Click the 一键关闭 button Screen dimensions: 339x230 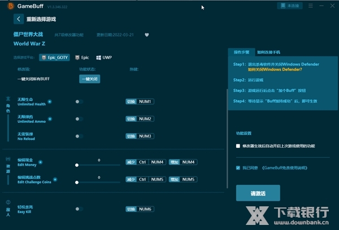(89, 79)
